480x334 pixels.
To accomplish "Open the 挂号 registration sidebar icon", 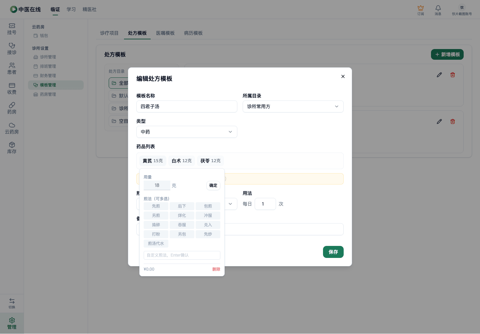I will [12, 29].
